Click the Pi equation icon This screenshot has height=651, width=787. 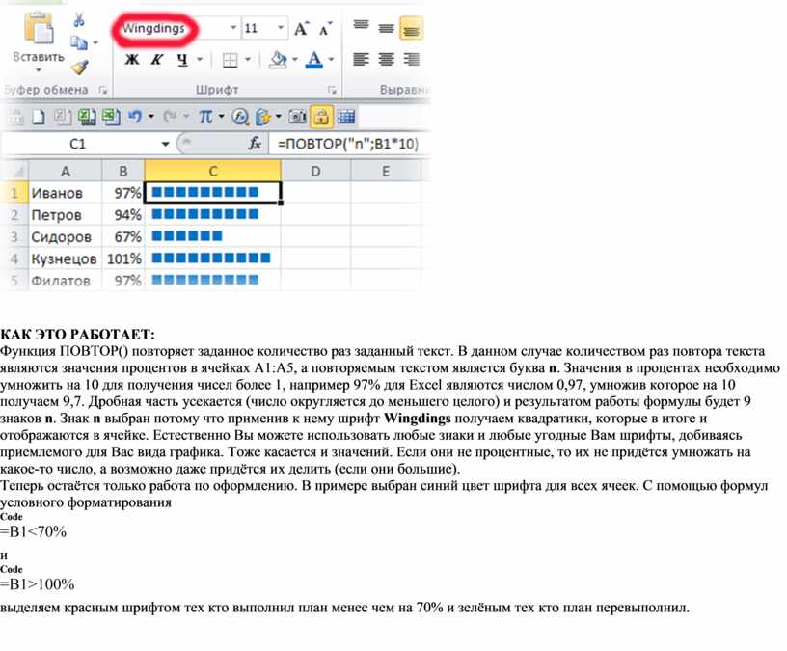click(205, 117)
